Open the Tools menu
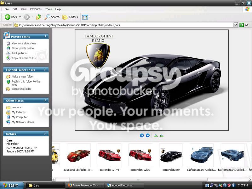Screen dimensions: 252x189 49,9
